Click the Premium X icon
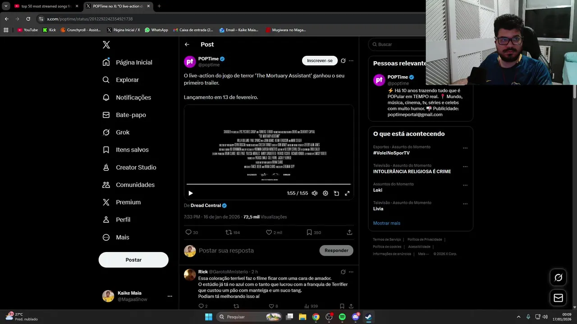Image resolution: width=577 pixels, height=324 pixels. (106, 202)
